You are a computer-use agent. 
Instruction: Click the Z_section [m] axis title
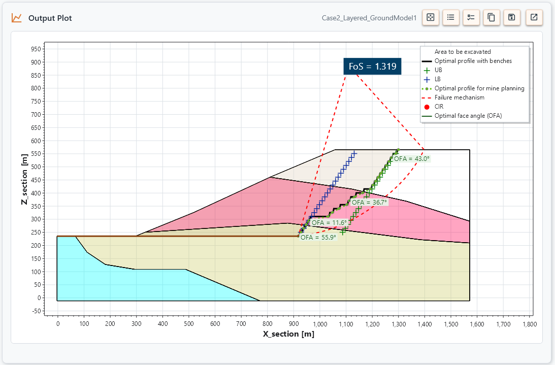[24, 179]
